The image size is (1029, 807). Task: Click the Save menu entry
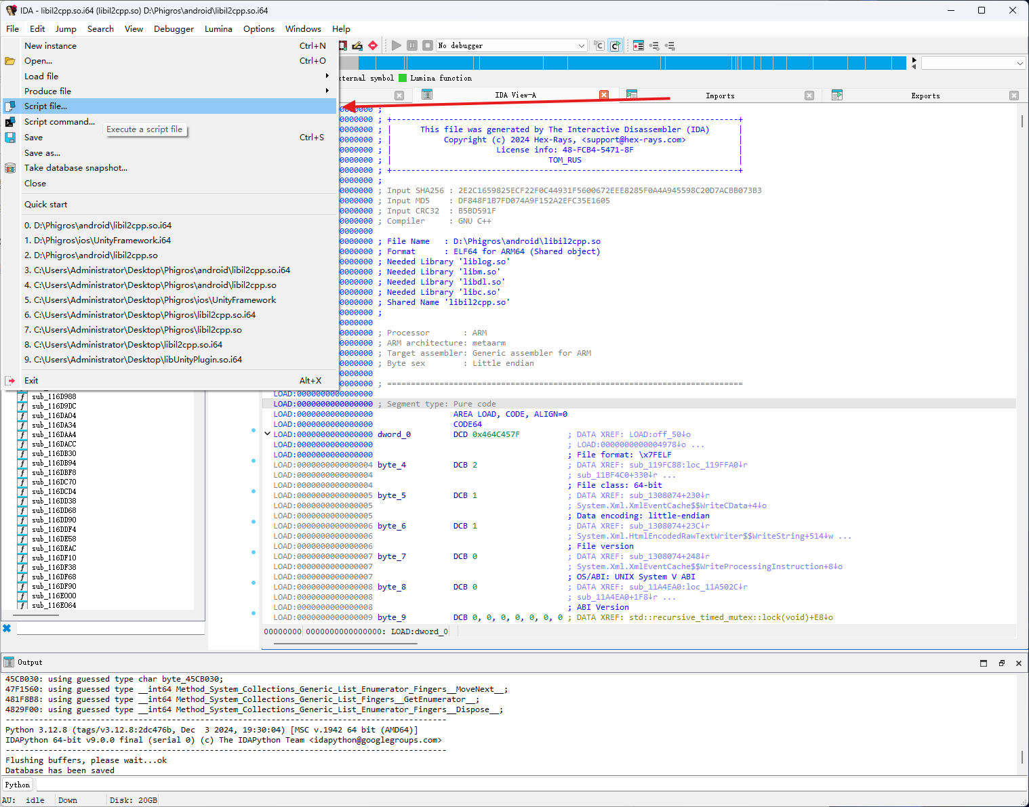click(169, 138)
